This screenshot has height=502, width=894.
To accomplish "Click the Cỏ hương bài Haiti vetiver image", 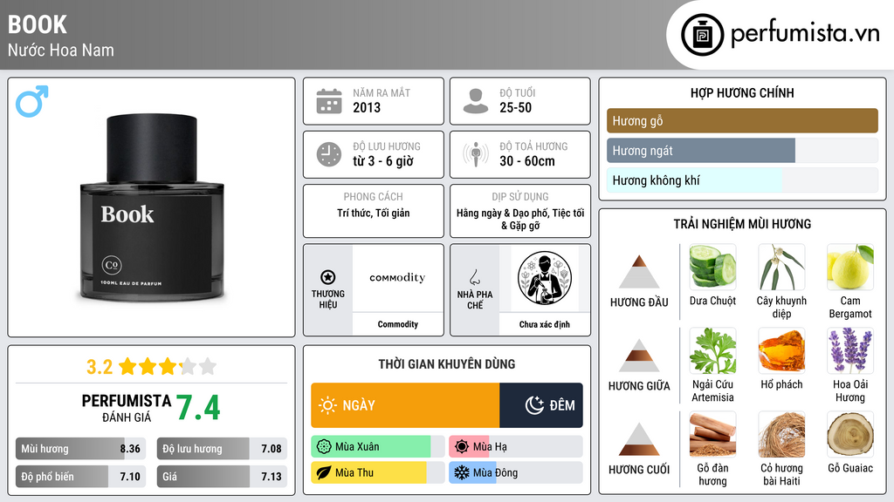I will 781,434.
